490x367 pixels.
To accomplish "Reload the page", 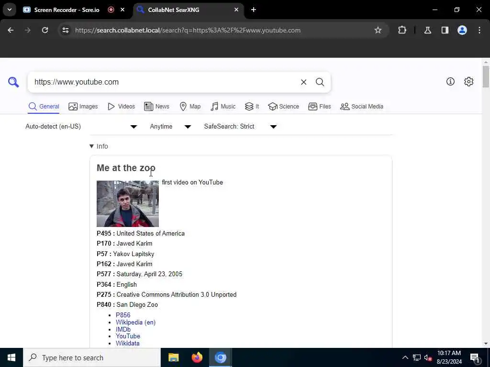I will pos(45,30).
